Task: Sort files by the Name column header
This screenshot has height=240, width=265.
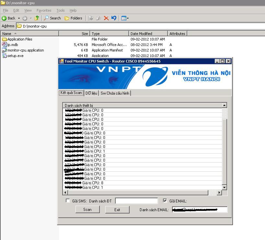Action: (29, 33)
